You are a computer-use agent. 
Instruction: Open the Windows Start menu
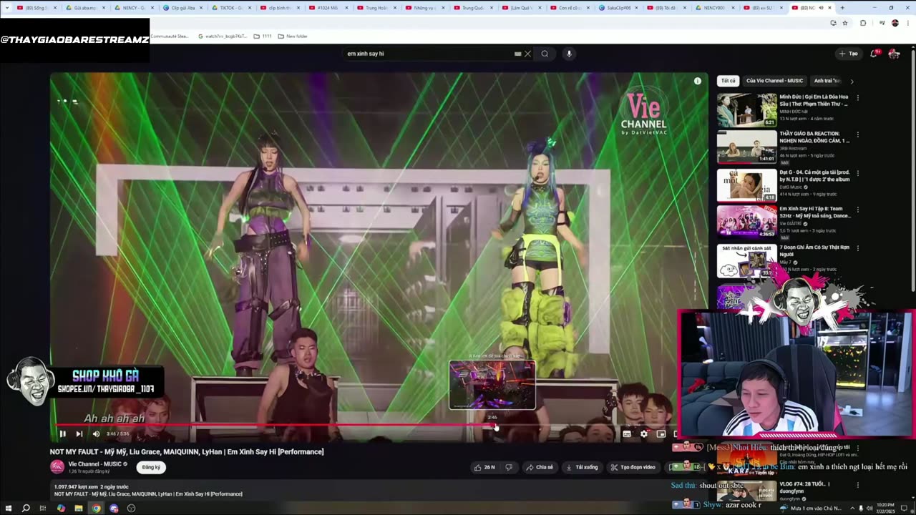click(8, 509)
